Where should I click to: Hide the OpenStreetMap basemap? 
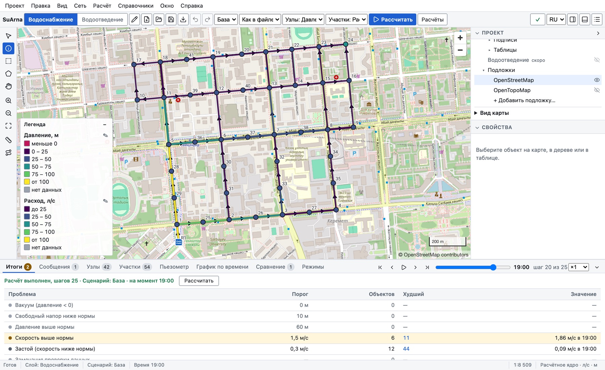point(597,80)
